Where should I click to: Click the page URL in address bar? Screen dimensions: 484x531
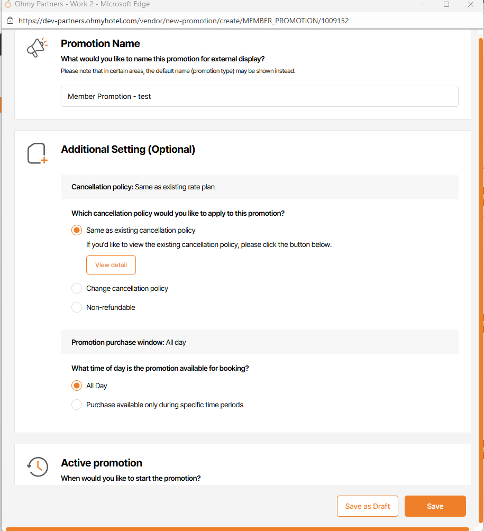184,21
